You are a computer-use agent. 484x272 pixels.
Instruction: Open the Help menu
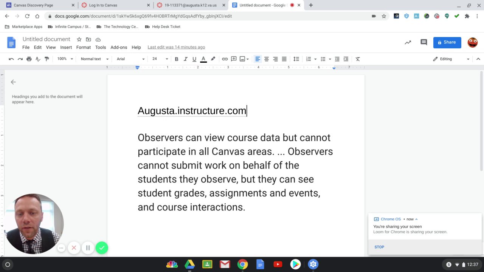[136, 47]
